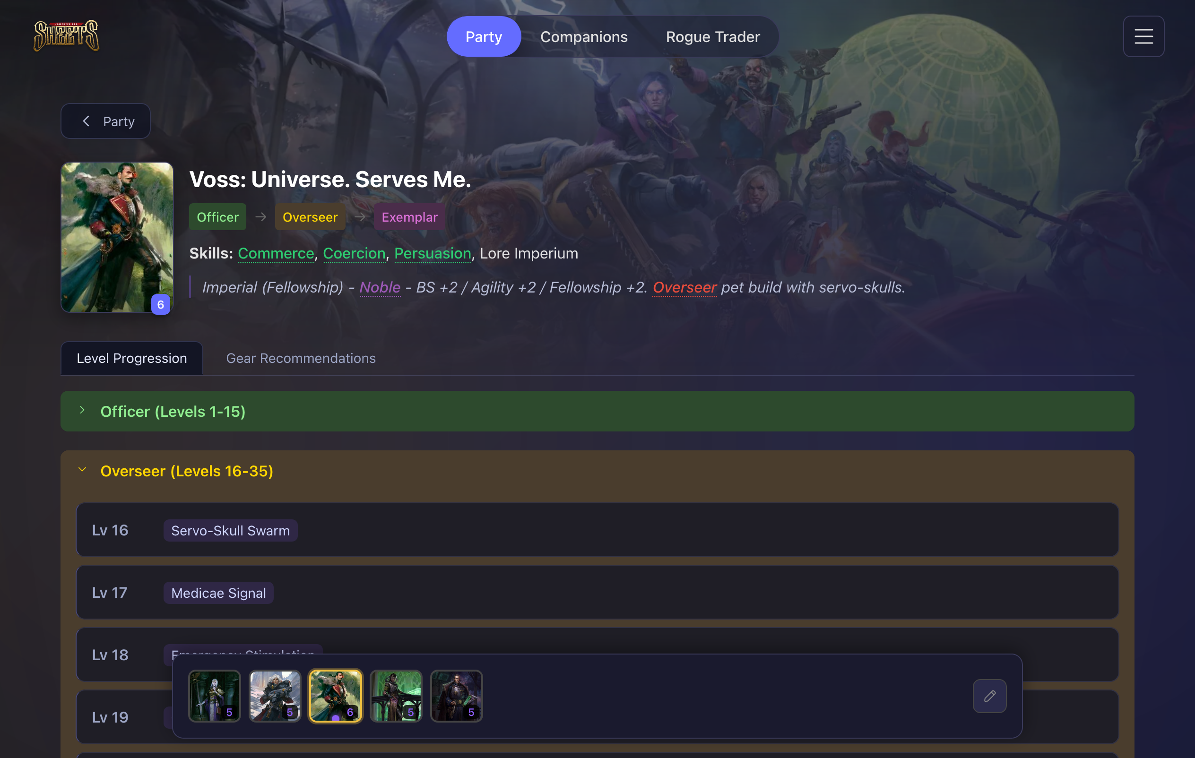Switch to the Gear Recommendations tab

[x=301, y=358]
